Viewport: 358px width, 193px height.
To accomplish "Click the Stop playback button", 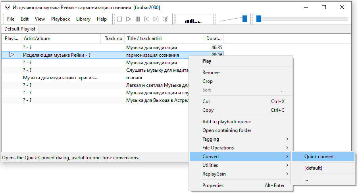I will click(119, 19).
